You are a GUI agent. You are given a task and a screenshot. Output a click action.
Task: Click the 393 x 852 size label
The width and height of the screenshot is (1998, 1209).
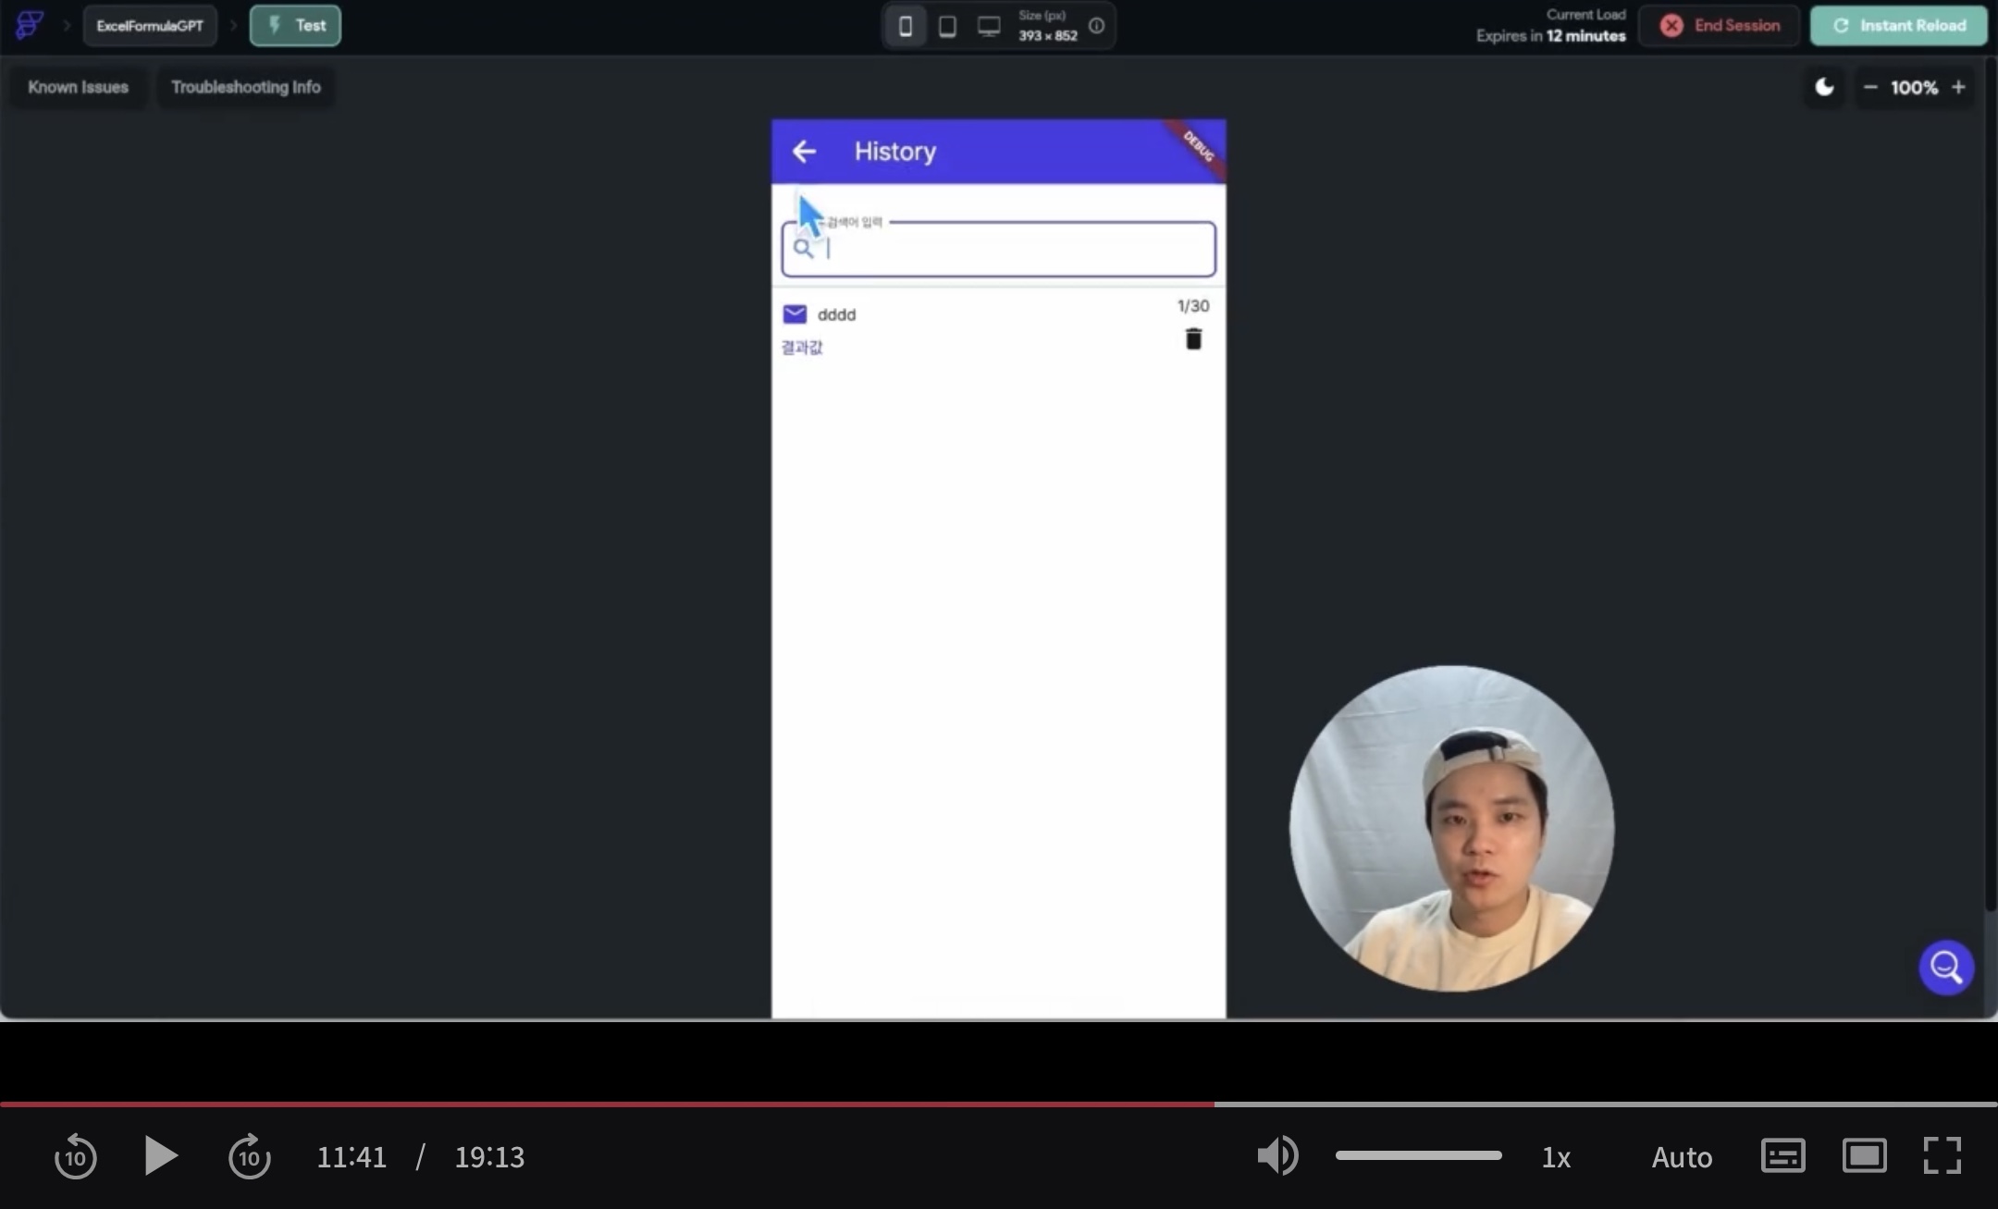1048,36
